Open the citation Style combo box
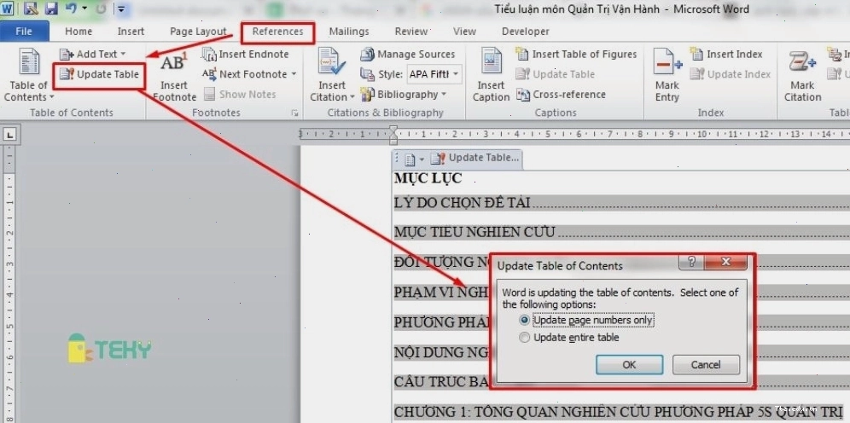 [x=434, y=74]
